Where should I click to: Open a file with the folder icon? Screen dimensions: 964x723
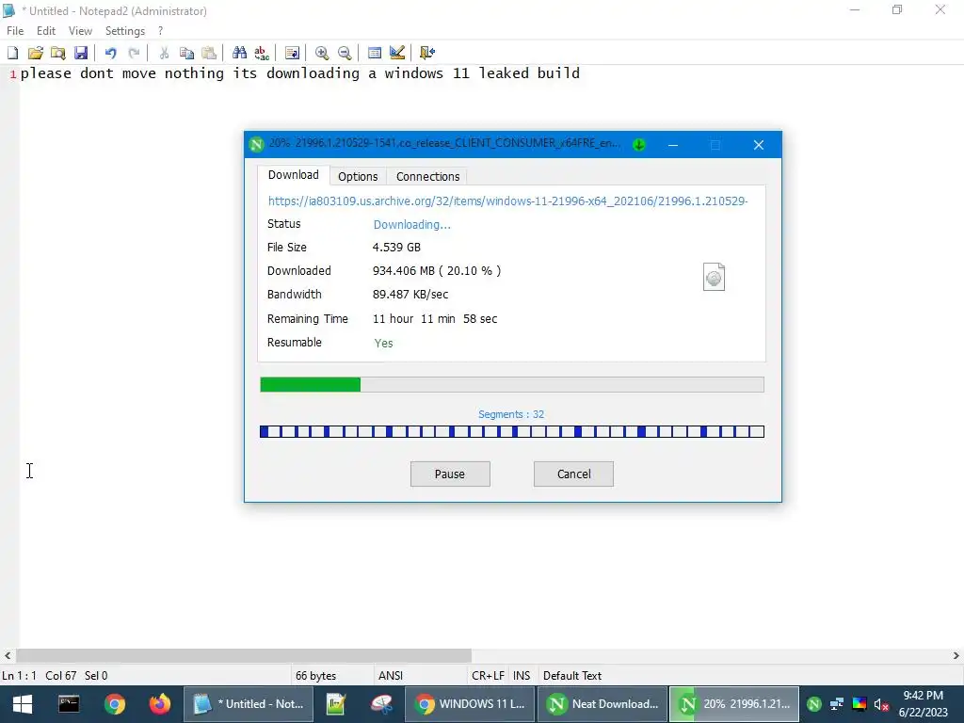tap(36, 53)
